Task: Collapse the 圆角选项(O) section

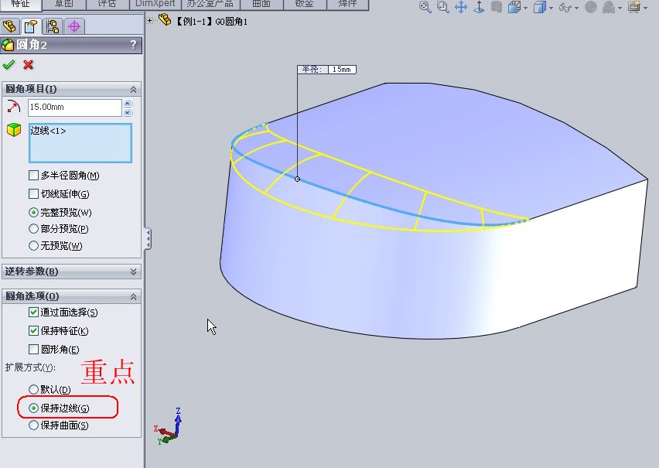Action: [133, 296]
